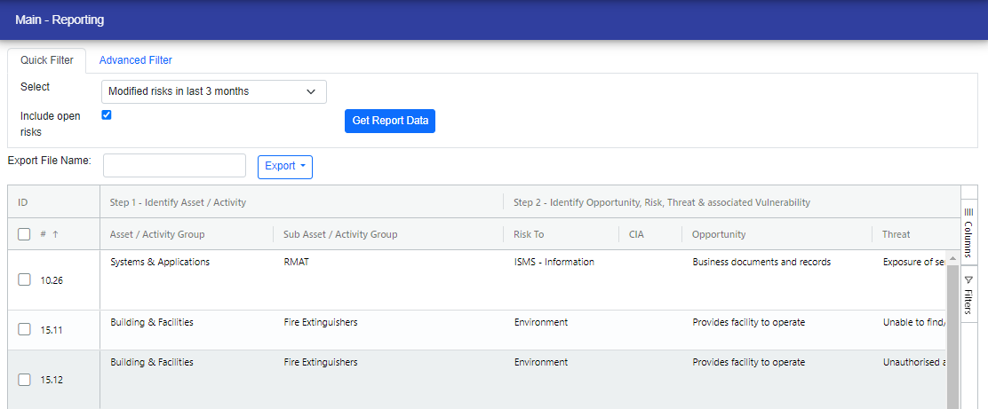Select the checkbox for row 15.12
This screenshot has height=409, width=988.
click(25, 380)
